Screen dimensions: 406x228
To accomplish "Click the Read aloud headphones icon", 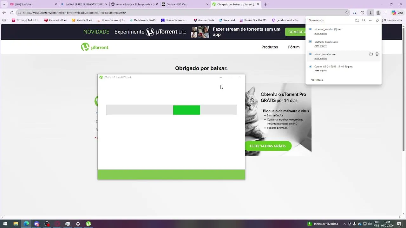I will [x=354, y=13].
